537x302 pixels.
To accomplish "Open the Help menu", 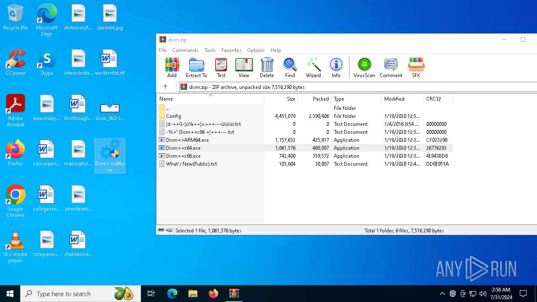I will pos(276,50).
